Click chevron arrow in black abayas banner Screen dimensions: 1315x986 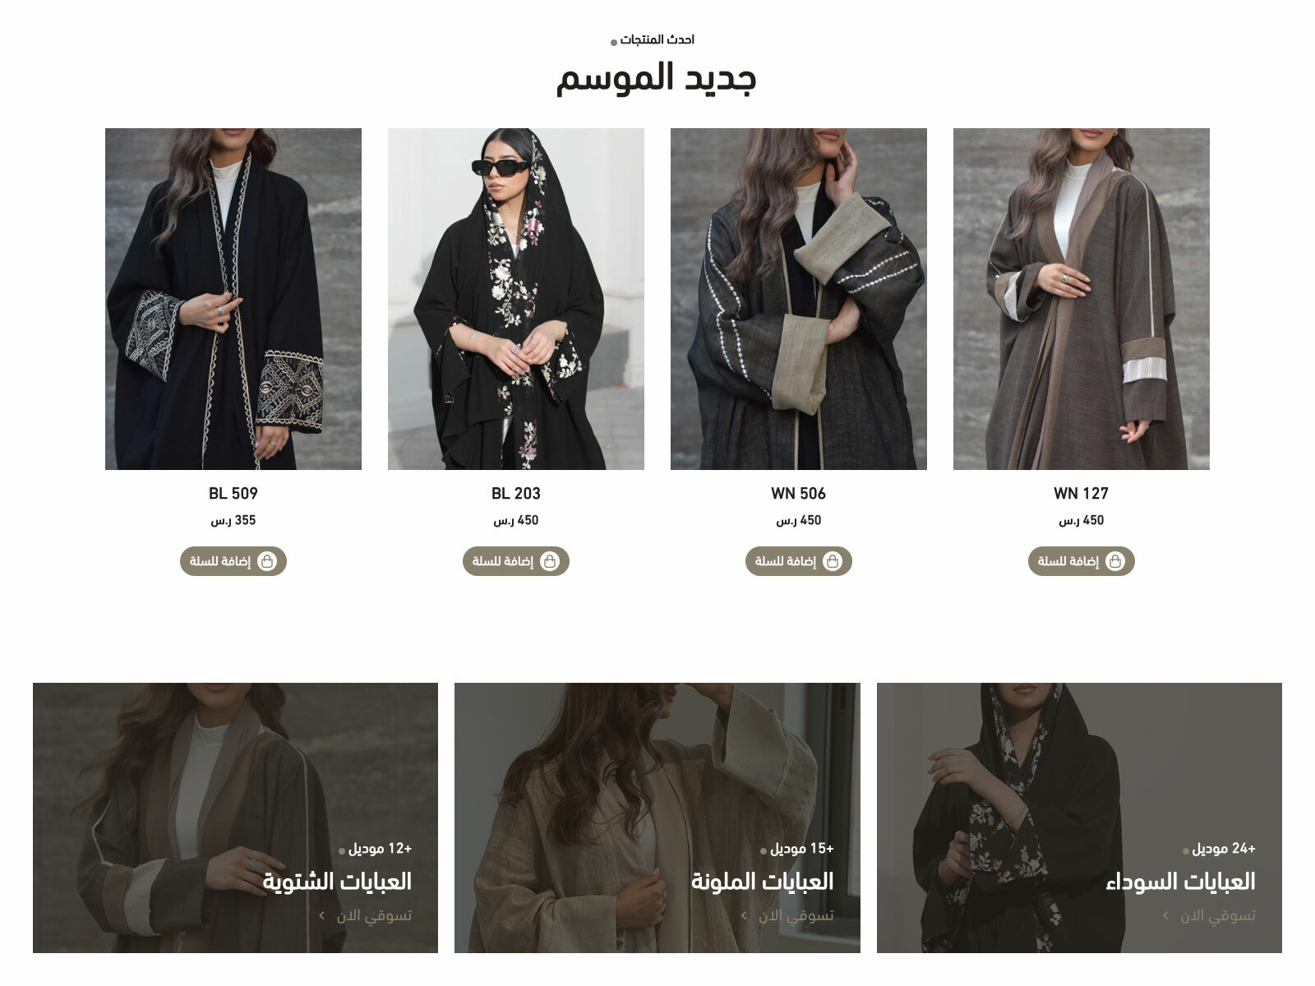pyautogui.click(x=1165, y=915)
